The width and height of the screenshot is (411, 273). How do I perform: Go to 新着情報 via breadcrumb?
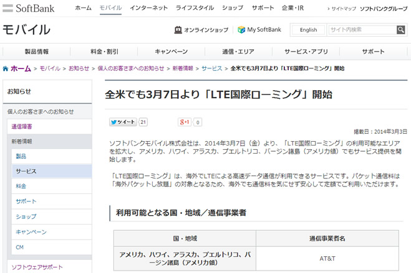[x=183, y=68]
